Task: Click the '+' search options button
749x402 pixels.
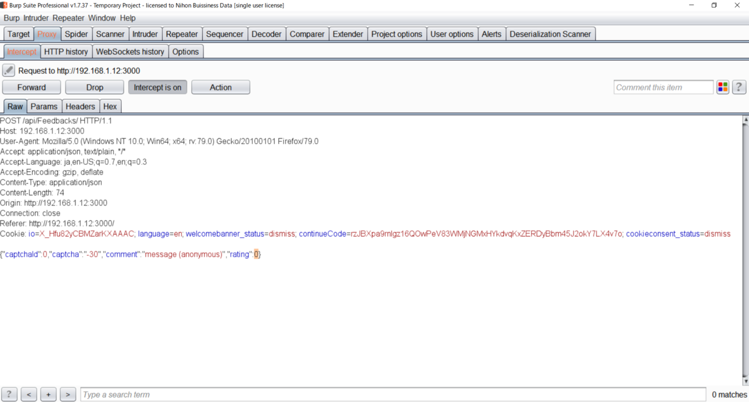Action: [x=48, y=395]
